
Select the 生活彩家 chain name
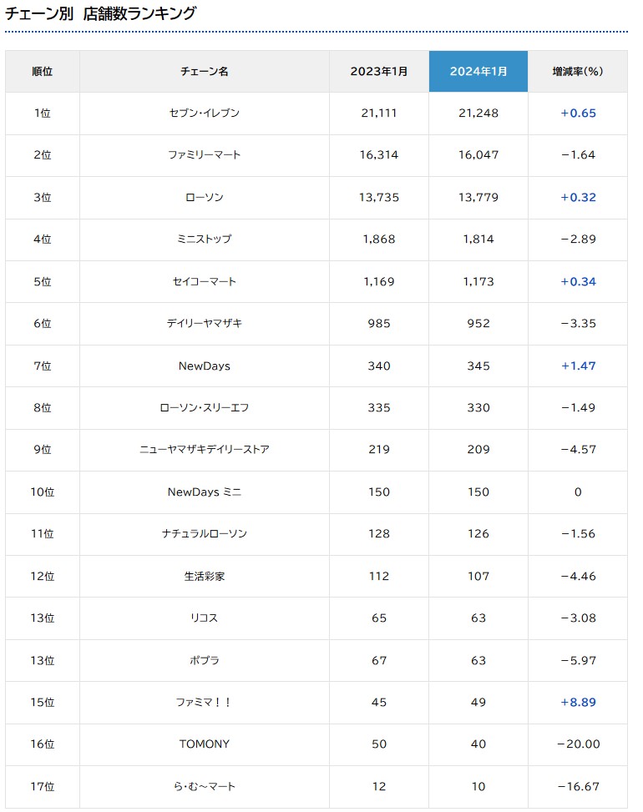point(205,576)
